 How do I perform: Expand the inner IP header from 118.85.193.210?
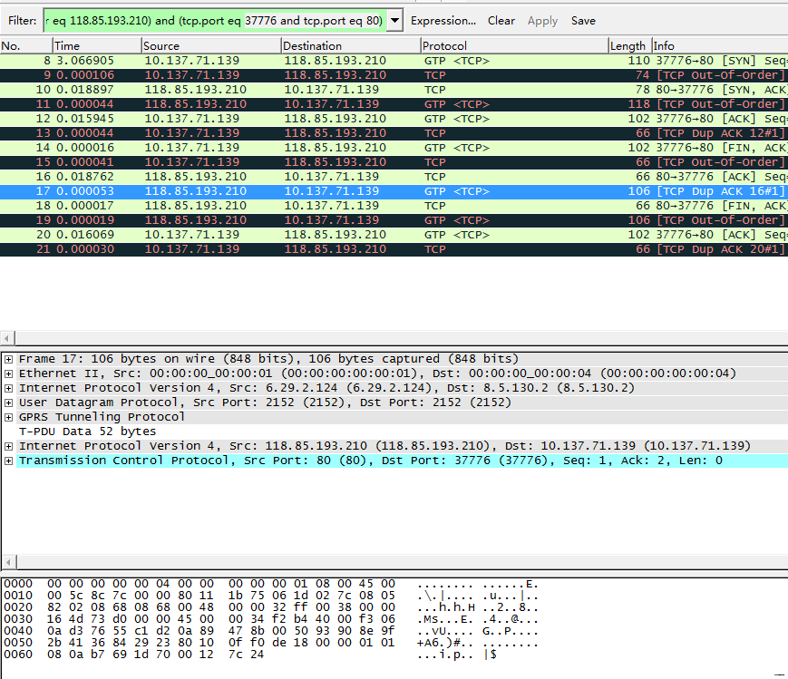[x=8, y=445]
